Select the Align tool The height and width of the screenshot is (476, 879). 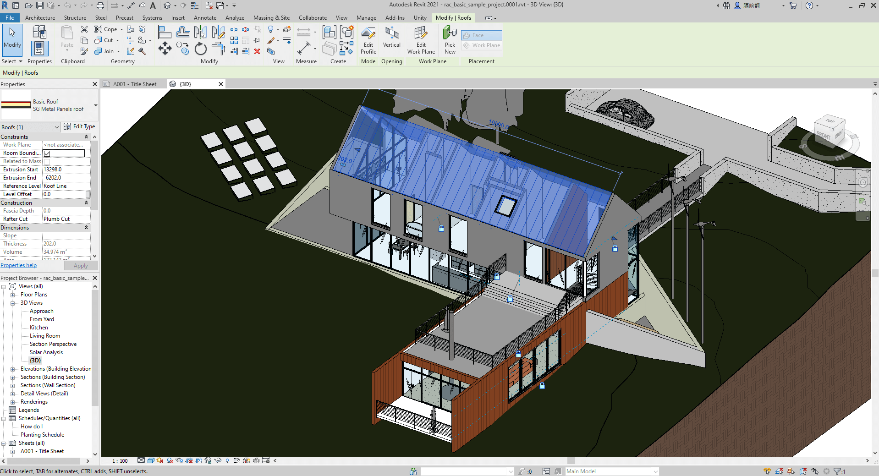point(165,32)
